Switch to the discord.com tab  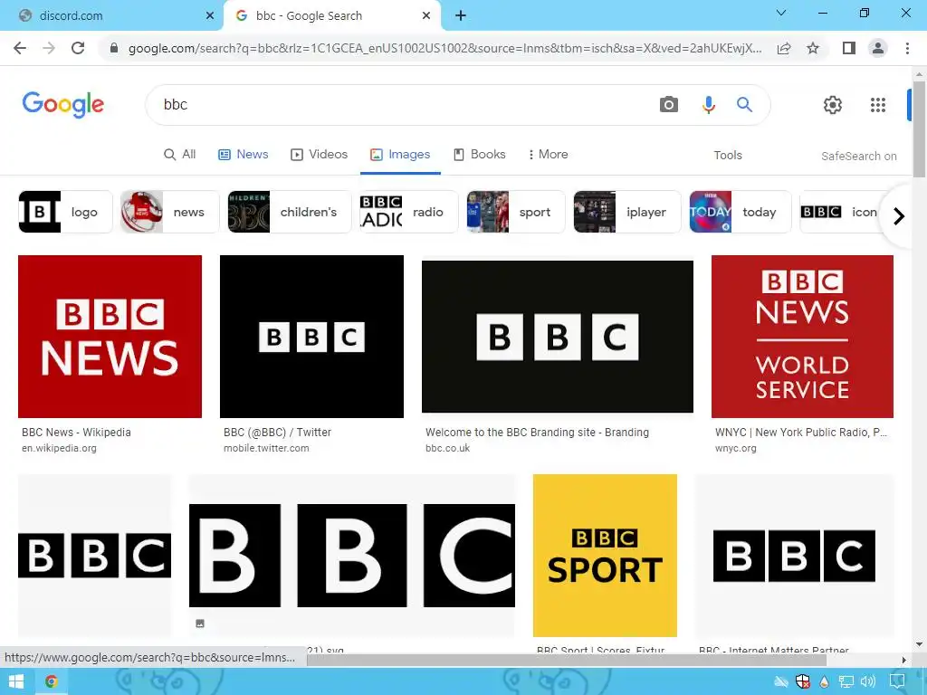click(x=111, y=16)
